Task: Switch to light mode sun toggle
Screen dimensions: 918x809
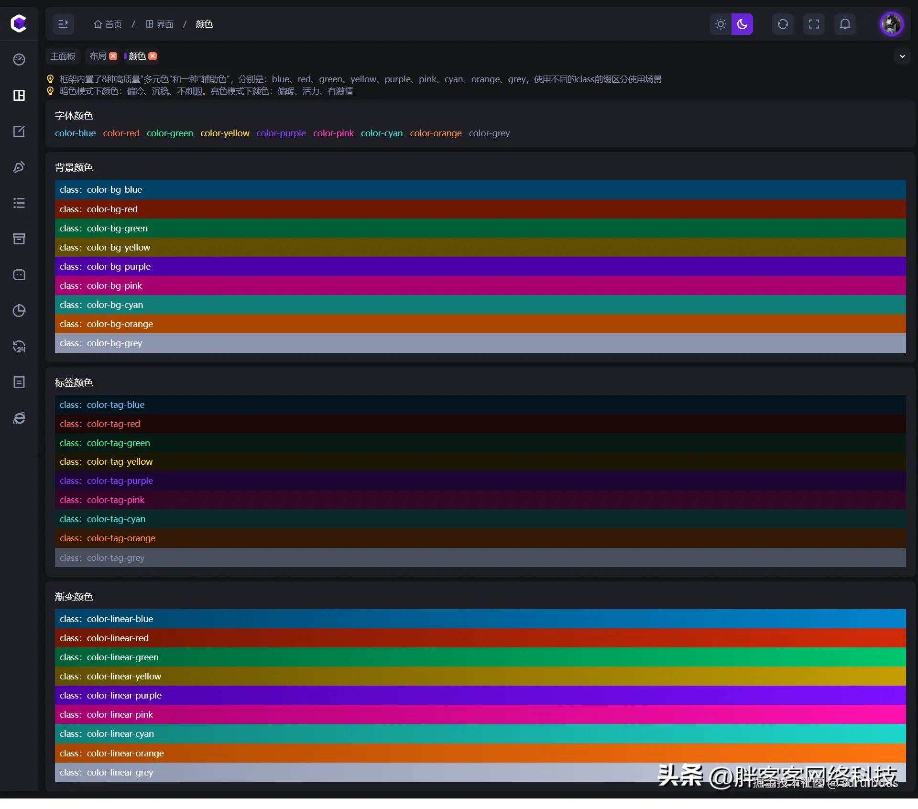Action: pyautogui.click(x=721, y=24)
